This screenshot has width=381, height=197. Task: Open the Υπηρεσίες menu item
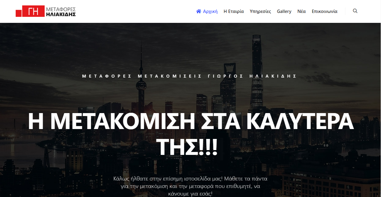(260, 11)
